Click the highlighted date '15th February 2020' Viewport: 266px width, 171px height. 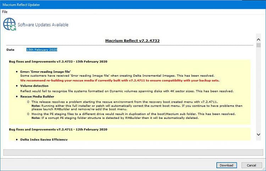42,50
